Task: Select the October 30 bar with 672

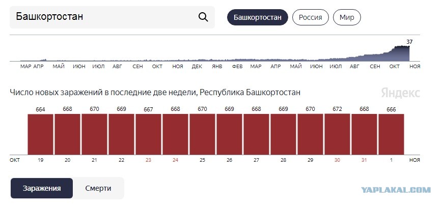Action: coord(337,134)
